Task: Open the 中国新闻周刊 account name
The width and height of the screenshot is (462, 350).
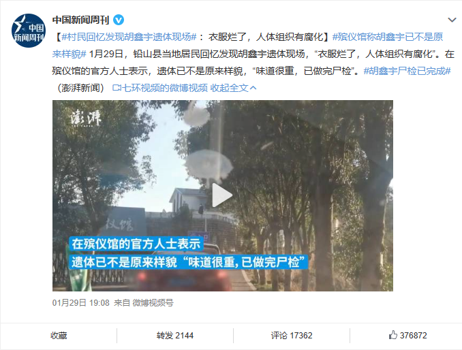Action: (80, 20)
